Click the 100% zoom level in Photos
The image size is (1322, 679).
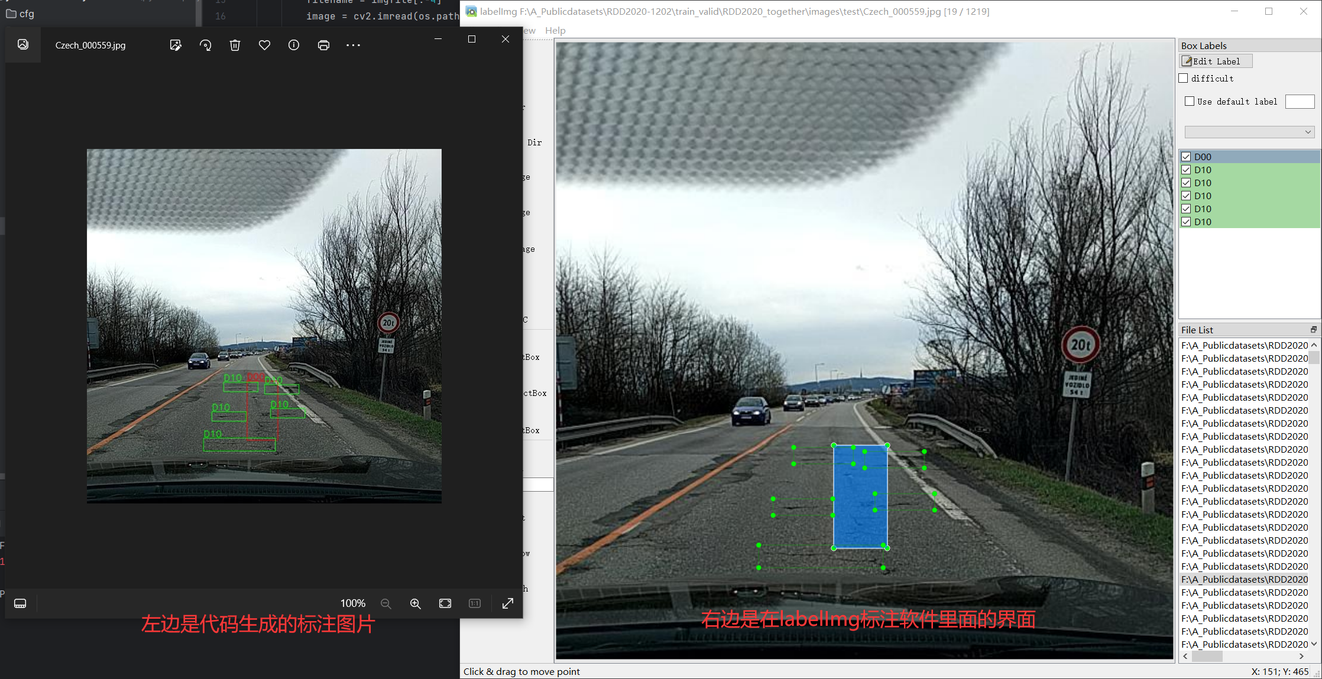click(353, 603)
